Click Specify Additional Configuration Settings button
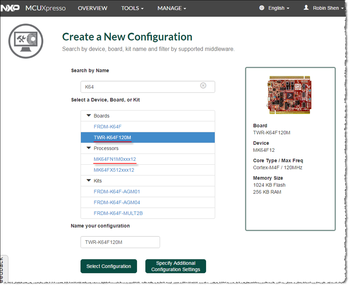 click(176, 266)
